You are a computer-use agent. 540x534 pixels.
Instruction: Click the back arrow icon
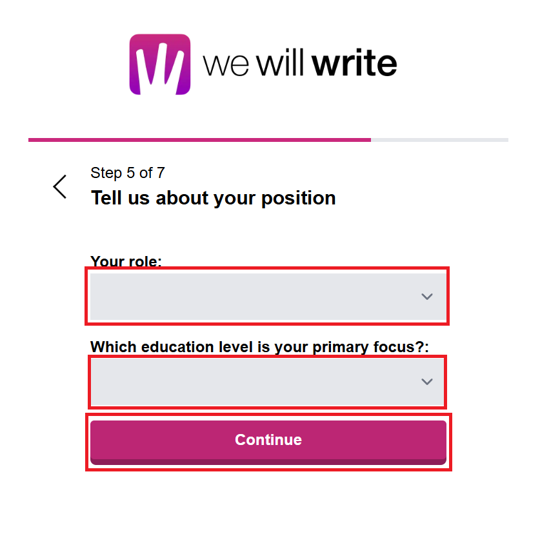click(60, 186)
